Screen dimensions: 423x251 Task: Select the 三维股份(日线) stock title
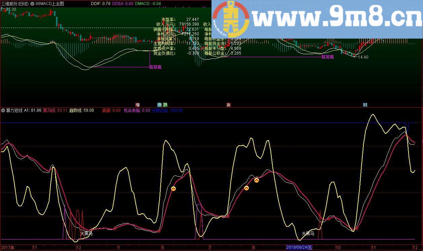(x=15, y=4)
